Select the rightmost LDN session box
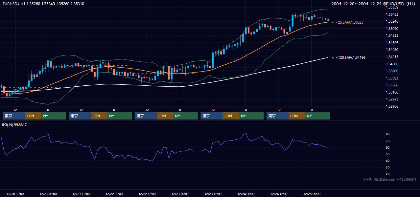420x197 pixels. point(297,116)
